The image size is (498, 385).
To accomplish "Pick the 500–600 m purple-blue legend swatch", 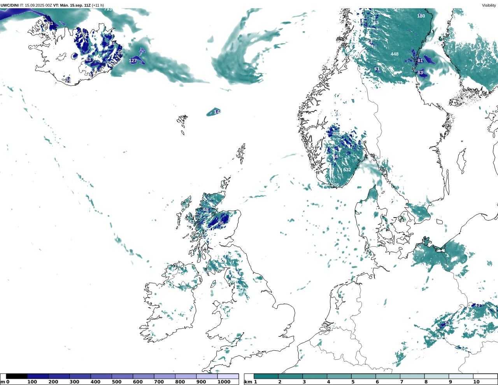I will [122, 376].
